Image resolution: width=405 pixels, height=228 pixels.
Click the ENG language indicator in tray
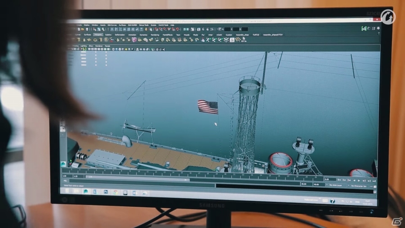pos(357,202)
